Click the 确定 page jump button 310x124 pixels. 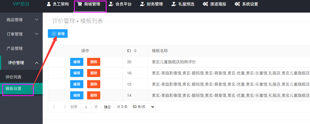(107, 107)
